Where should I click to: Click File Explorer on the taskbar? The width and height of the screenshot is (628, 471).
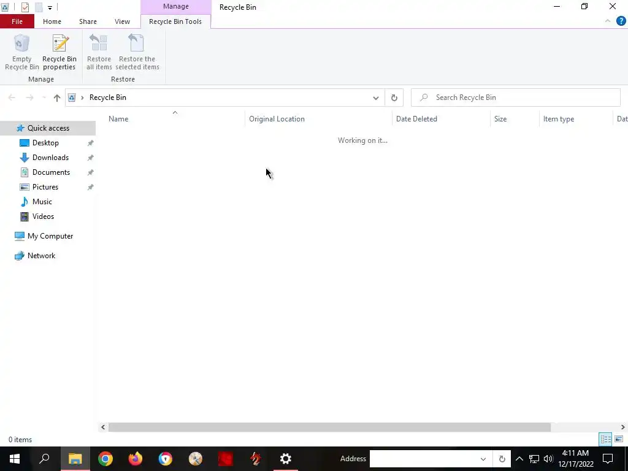[x=75, y=459]
